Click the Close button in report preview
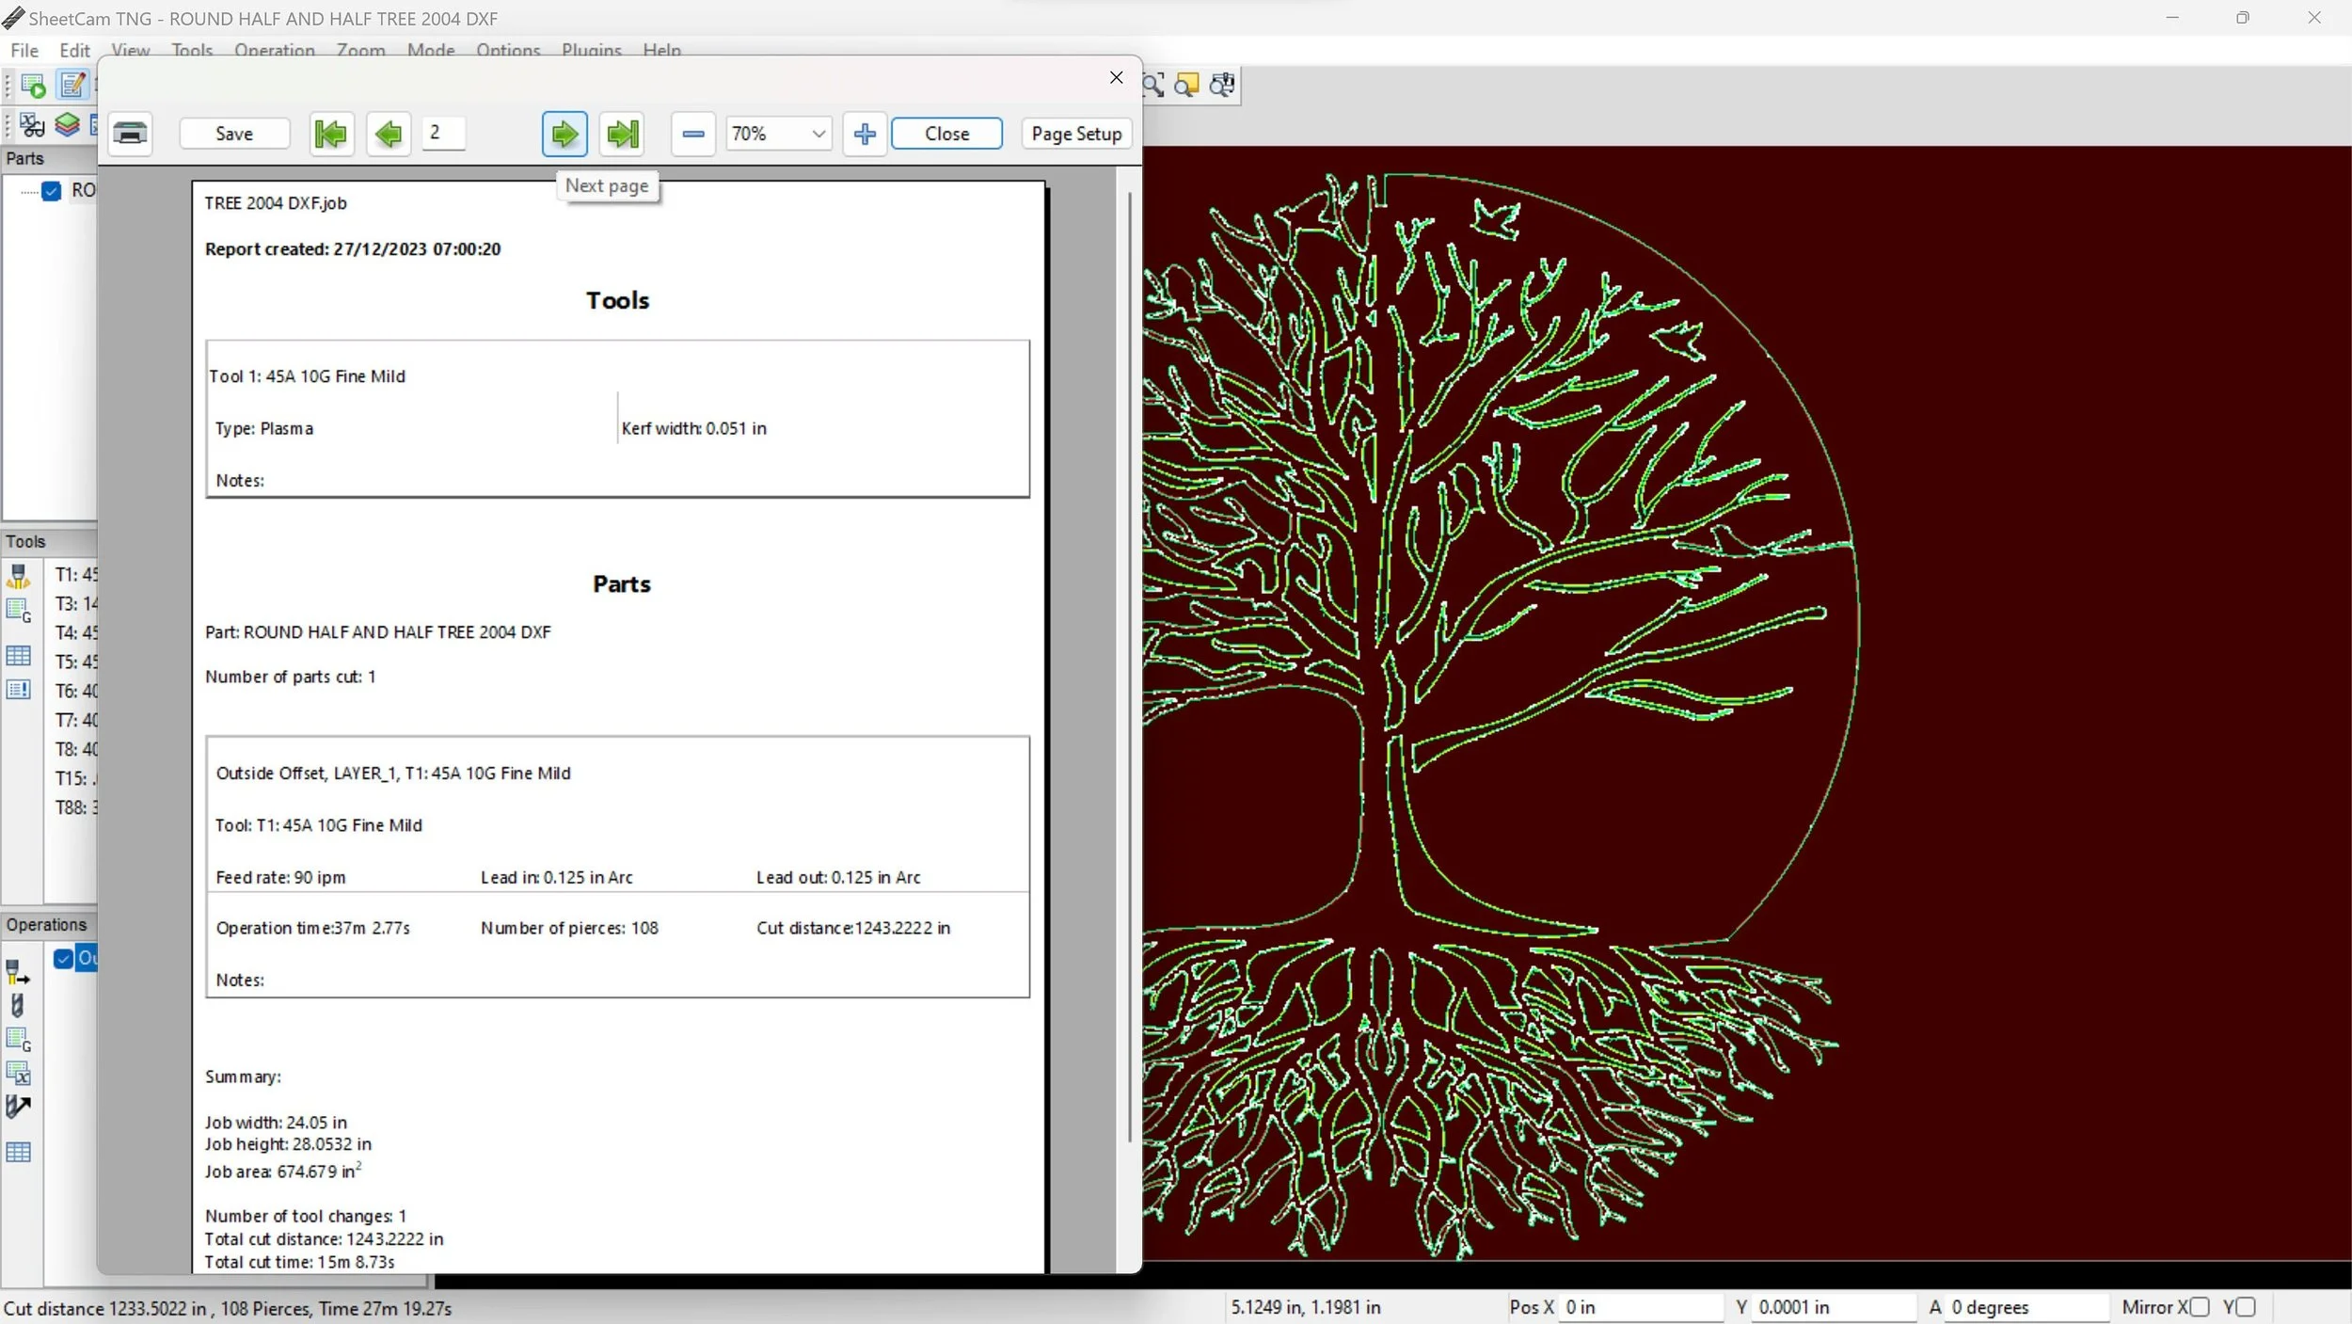Viewport: 2352px width, 1324px height. point(946,134)
